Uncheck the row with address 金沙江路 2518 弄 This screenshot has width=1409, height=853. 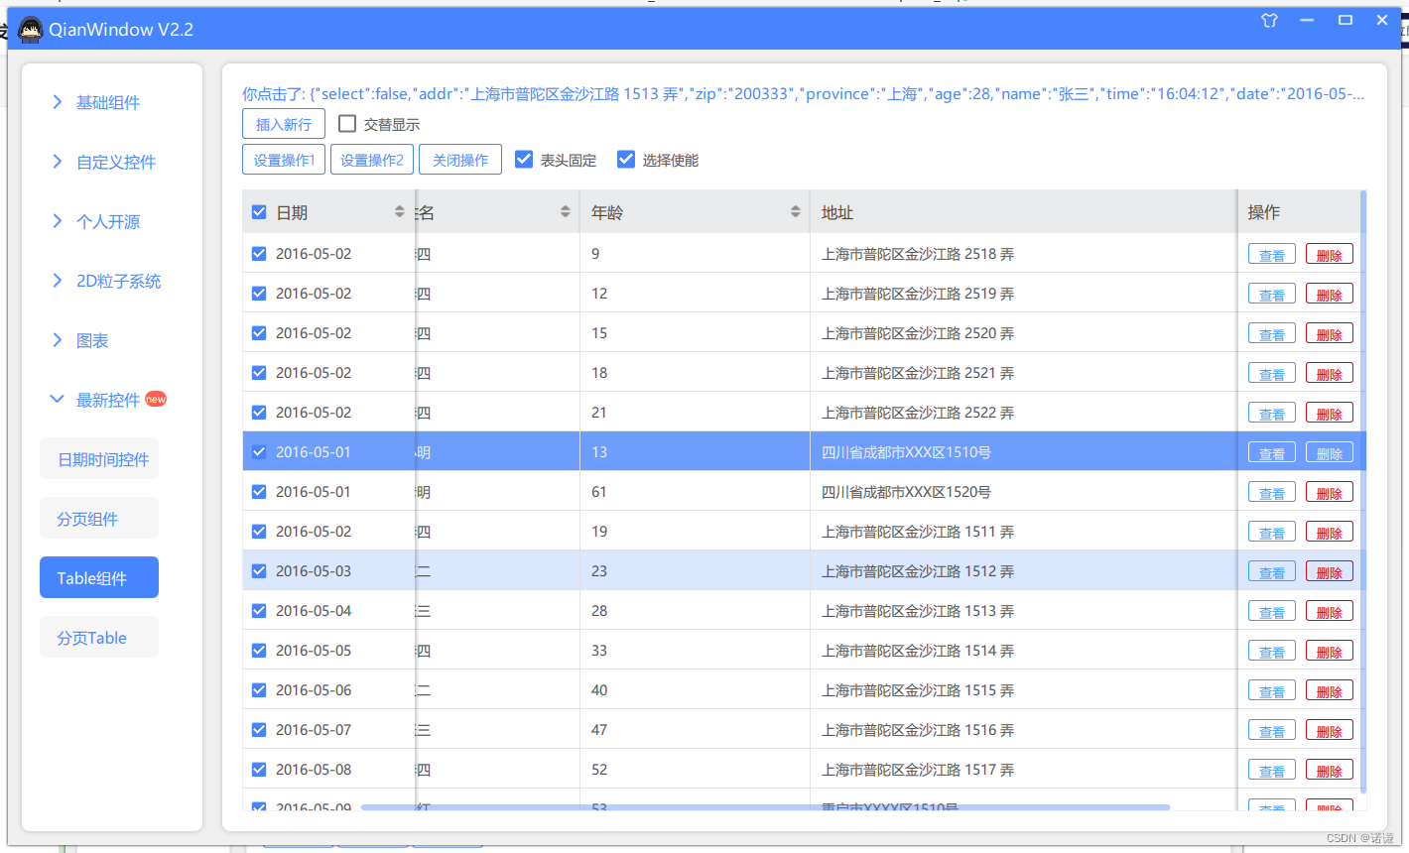[259, 253]
